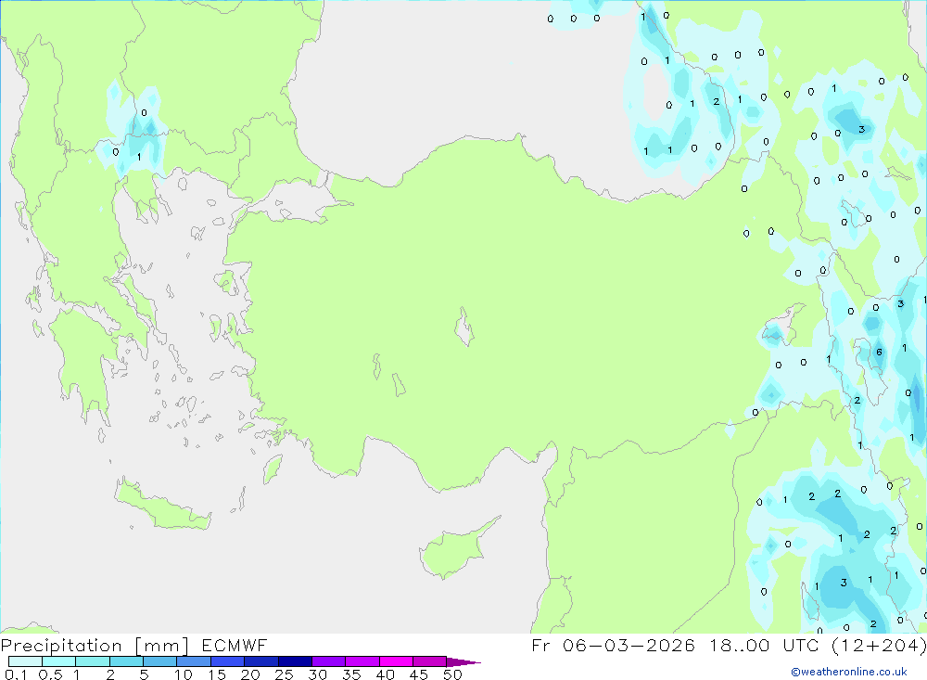Click the legend label '35'
The height and width of the screenshot is (680, 927).
351,674
